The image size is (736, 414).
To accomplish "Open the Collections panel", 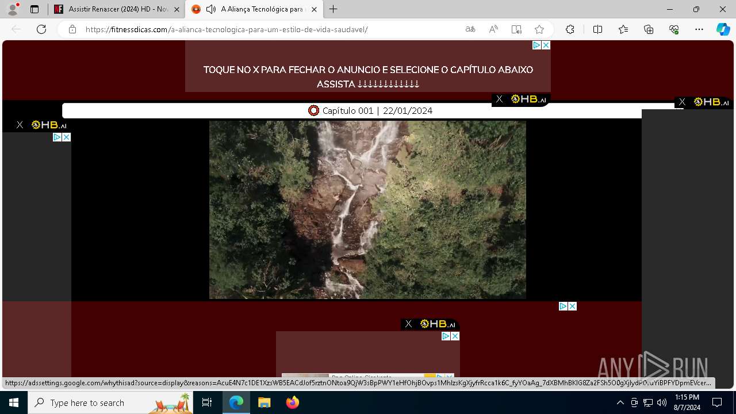I will (649, 29).
